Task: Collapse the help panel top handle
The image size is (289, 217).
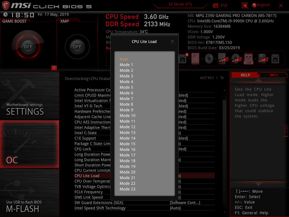Action: [258, 80]
